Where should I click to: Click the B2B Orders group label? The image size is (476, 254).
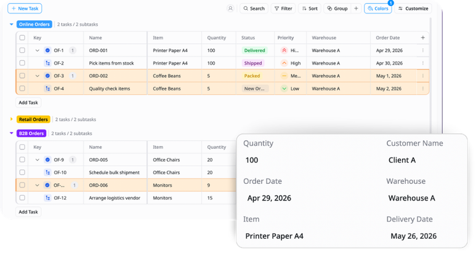click(31, 133)
